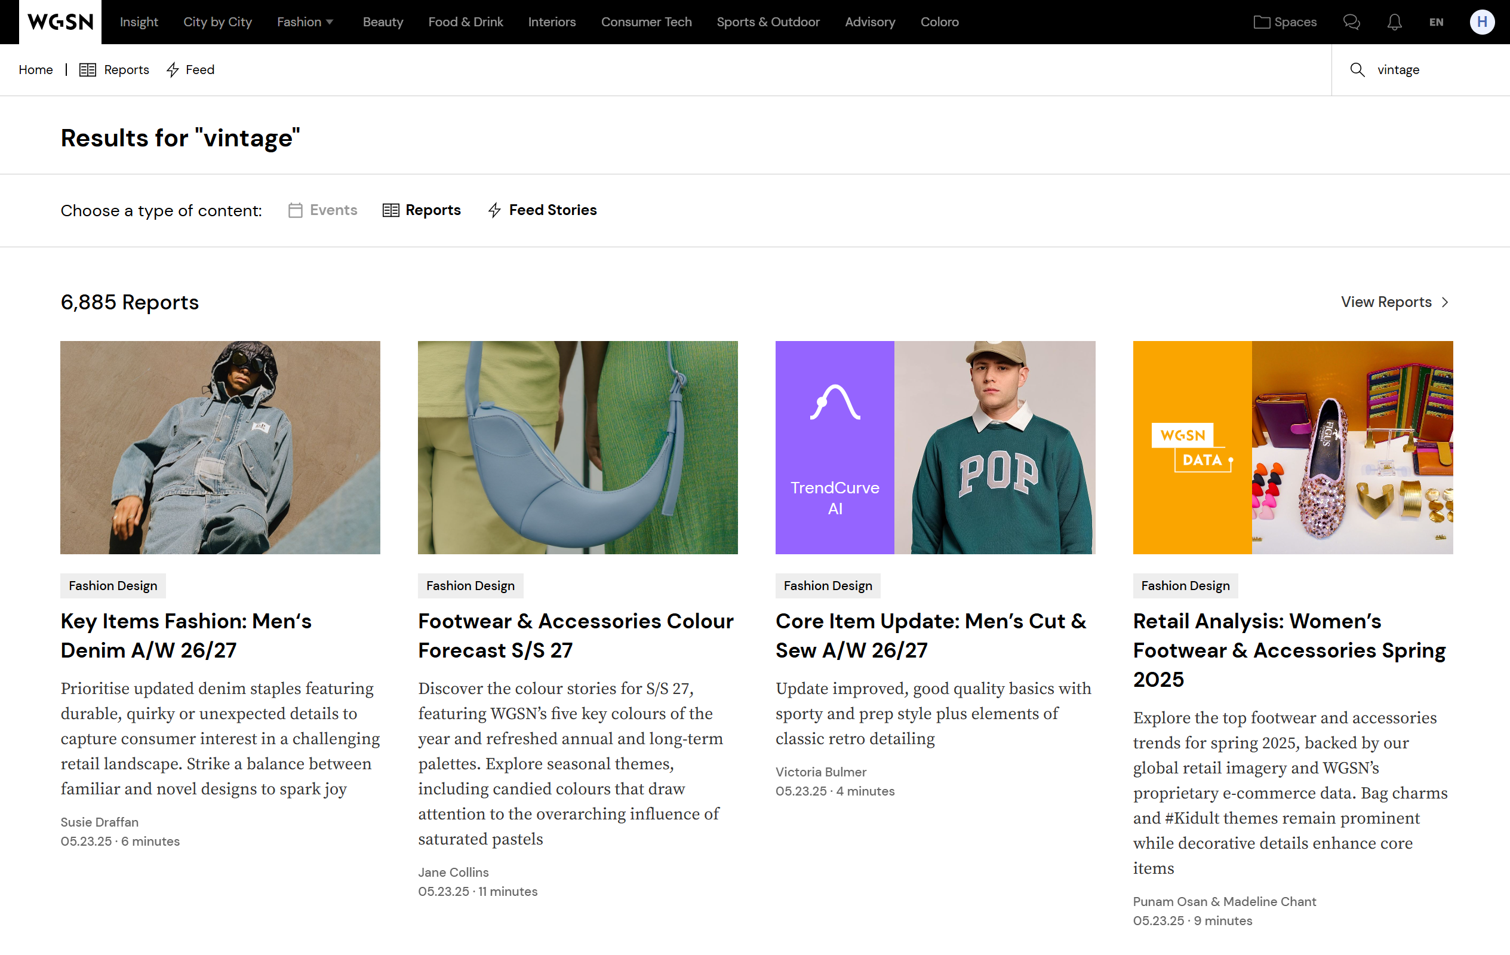Open Feed via the lightning icon
Viewport: 1510px width, 955px height.
tap(173, 70)
